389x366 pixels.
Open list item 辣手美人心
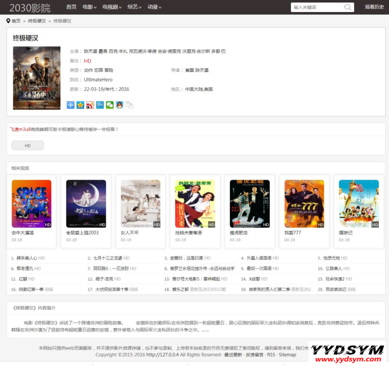click(27, 258)
